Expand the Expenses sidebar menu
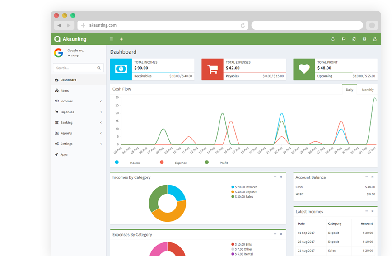Image resolution: width=392 pixels, height=256 pixels. click(x=79, y=112)
